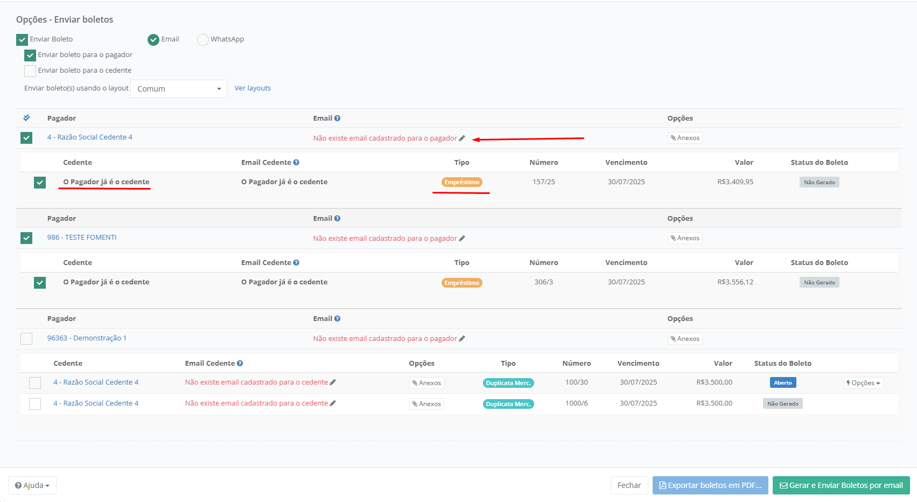
Task: Open the Ajuda help menu
Action: tap(32, 485)
